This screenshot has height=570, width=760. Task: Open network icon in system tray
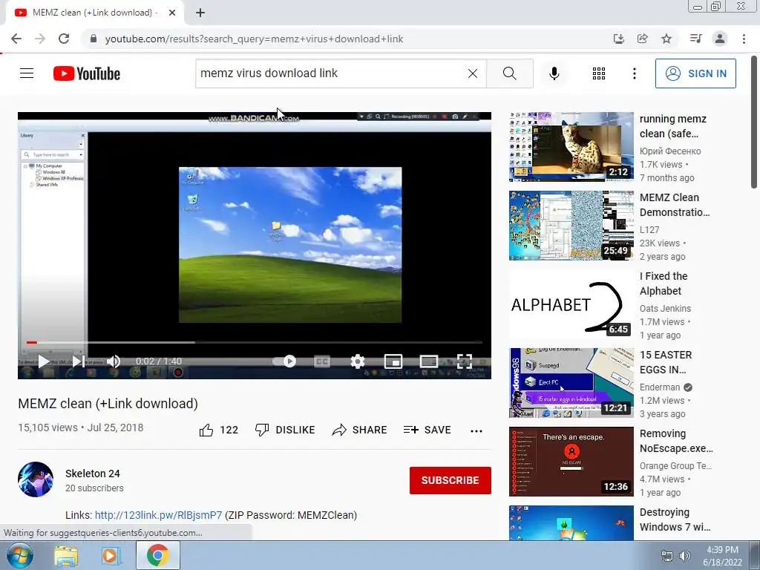pos(667,556)
